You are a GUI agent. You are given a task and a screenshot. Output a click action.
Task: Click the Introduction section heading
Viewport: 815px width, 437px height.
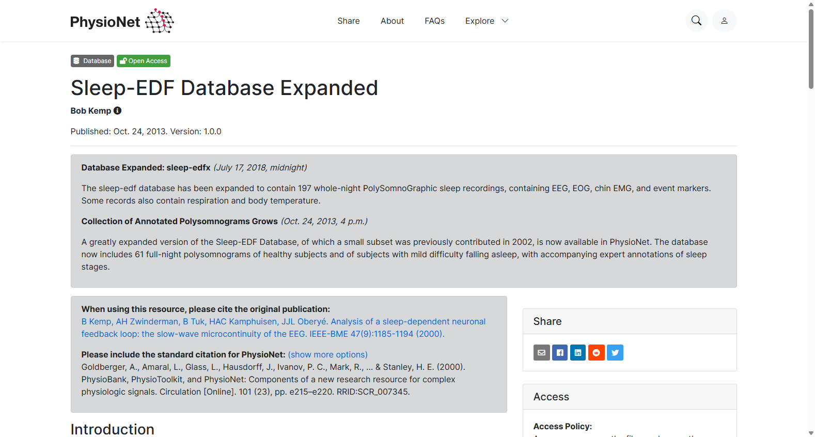tap(113, 429)
